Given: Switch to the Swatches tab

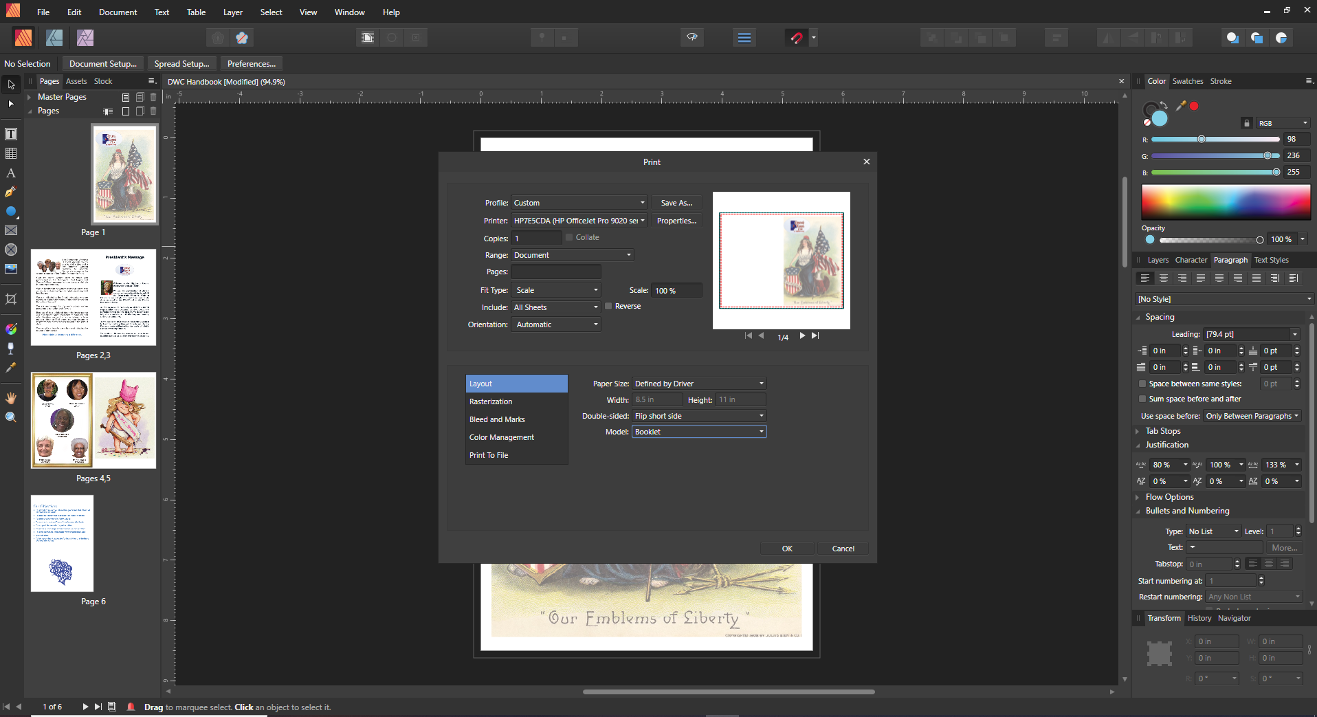Looking at the screenshot, I should point(1187,81).
